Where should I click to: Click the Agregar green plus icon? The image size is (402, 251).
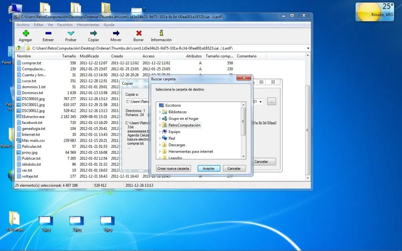click(x=26, y=33)
